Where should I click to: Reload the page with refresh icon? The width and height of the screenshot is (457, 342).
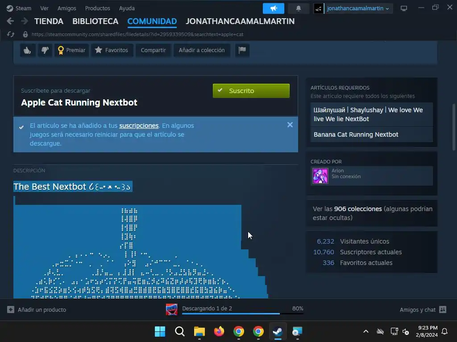coord(11,34)
